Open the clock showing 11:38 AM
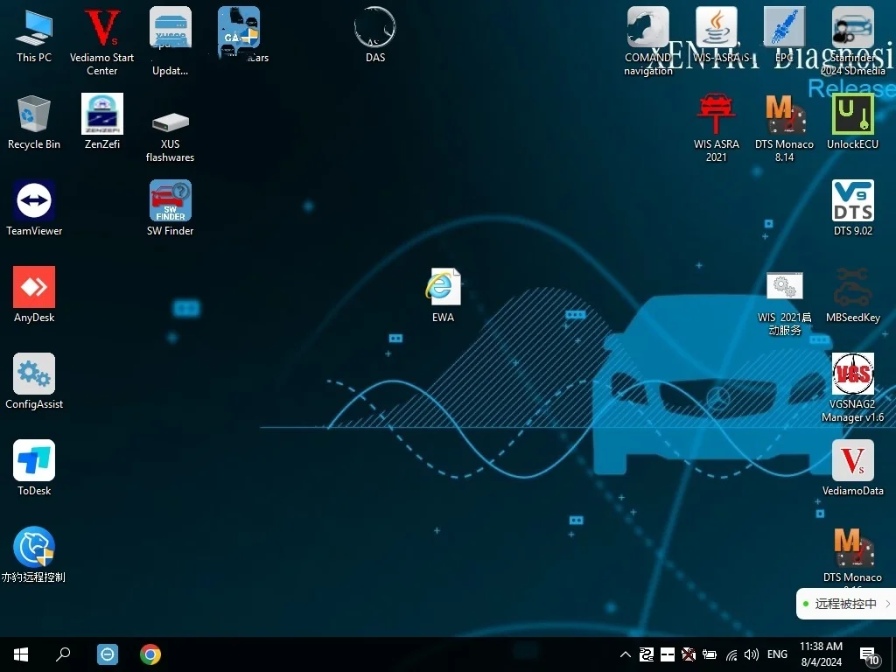Image resolution: width=896 pixels, height=672 pixels. click(x=821, y=654)
